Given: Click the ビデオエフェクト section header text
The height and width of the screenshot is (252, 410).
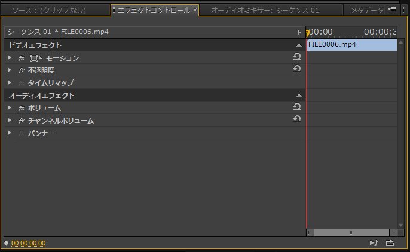Looking at the screenshot, I should tap(35, 45).
